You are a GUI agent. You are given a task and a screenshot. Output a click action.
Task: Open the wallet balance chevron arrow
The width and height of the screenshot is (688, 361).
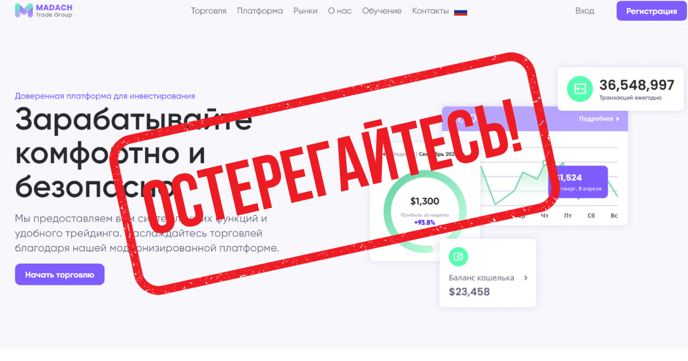(526, 278)
